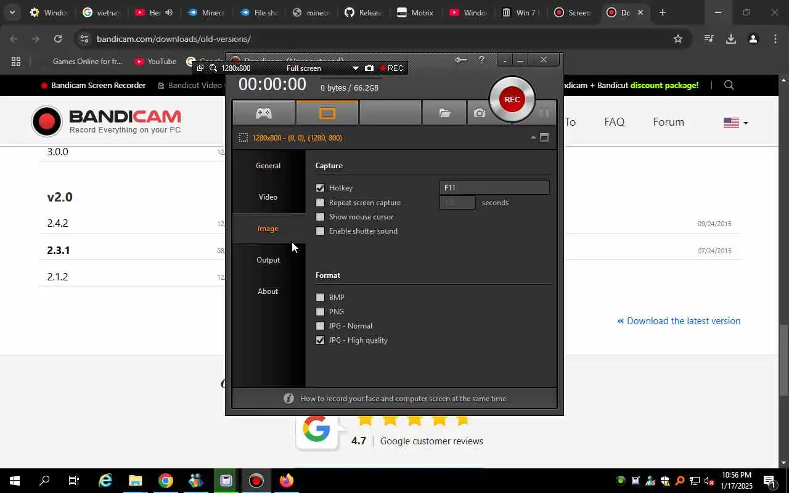Image resolution: width=789 pixels, height=493 pixels.
Task: Click version 2.3.1 in the list
Action: [x=58, y=250]
